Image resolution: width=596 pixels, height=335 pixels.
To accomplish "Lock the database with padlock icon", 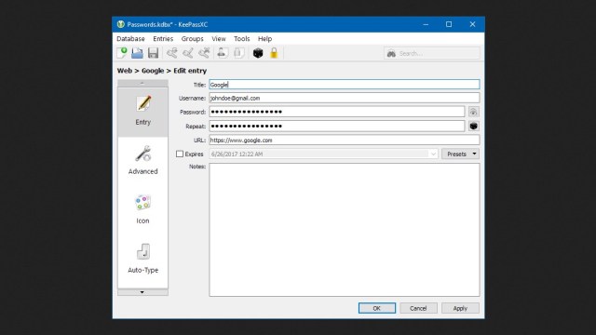I will pos(274,53).
